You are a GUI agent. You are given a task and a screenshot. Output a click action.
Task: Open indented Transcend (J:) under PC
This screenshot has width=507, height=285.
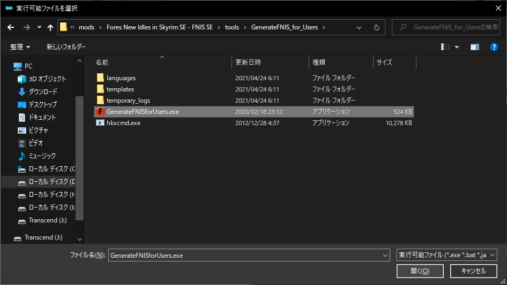pos(48,220)
